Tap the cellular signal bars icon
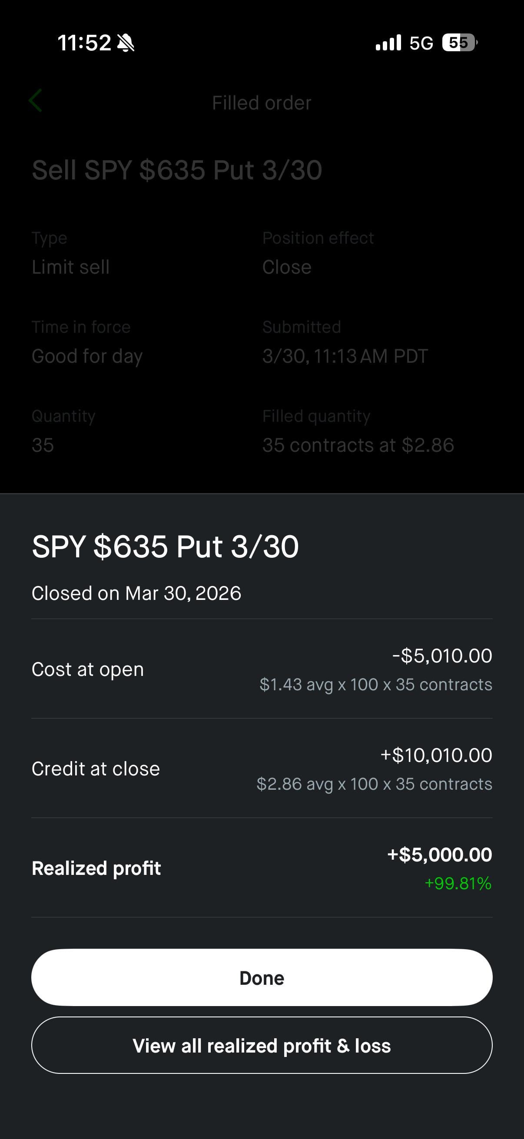 [x=388, y=43]
